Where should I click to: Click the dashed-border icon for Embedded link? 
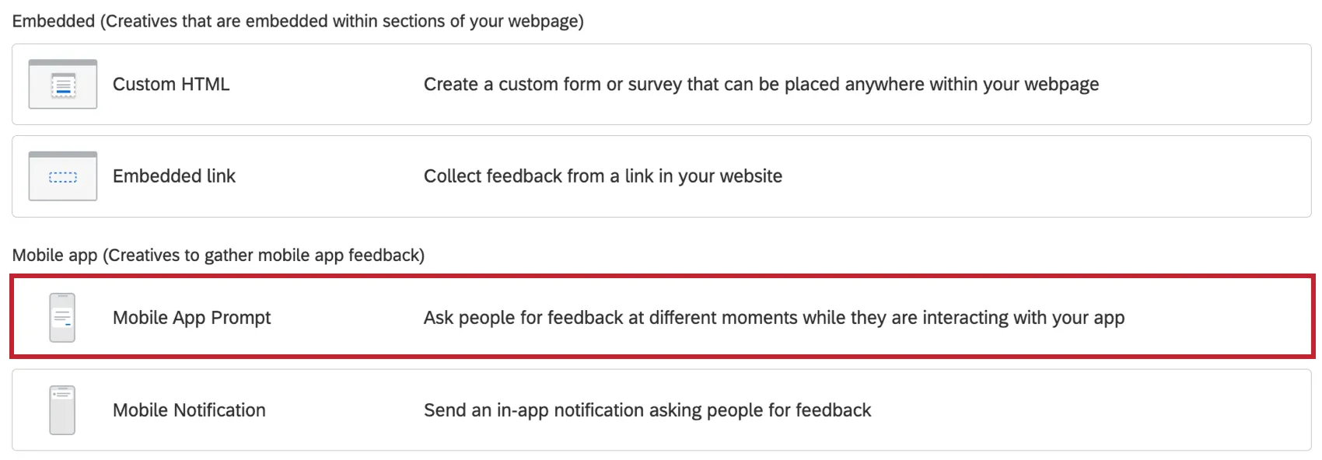click(62, 176)
